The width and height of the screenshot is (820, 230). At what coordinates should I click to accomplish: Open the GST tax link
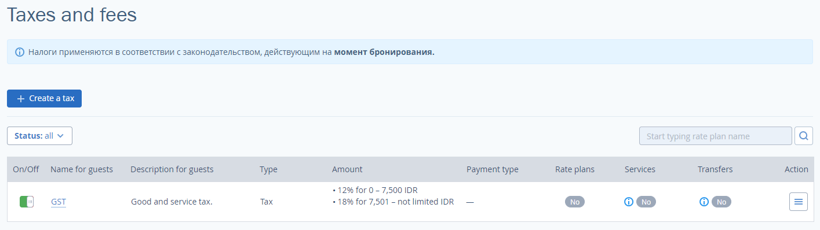58,202
